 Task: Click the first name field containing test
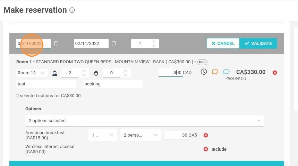pos(46,84)
